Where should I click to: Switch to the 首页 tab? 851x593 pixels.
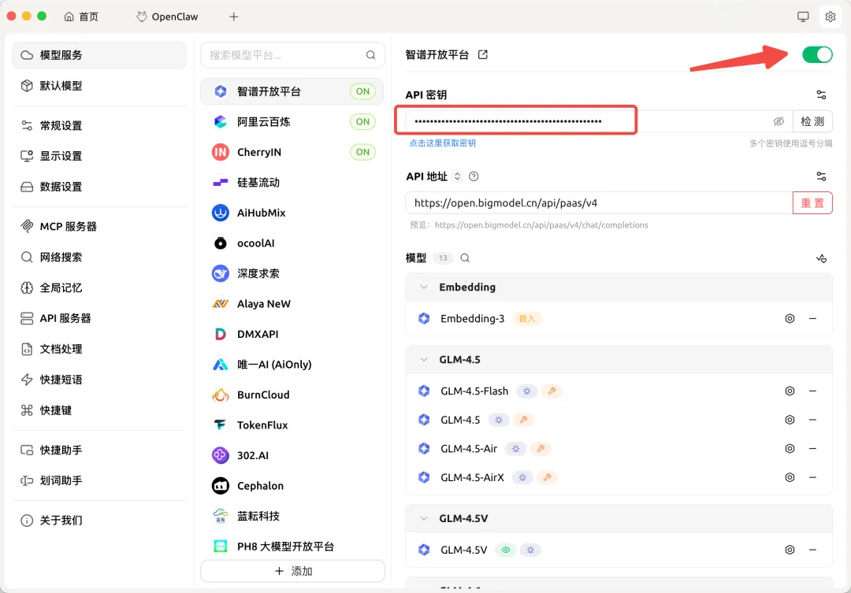81,17
